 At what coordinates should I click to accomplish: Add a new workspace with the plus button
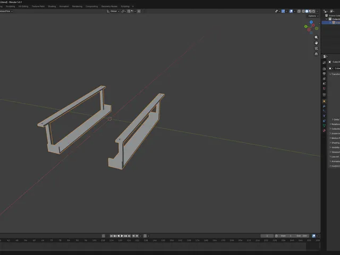133,6
